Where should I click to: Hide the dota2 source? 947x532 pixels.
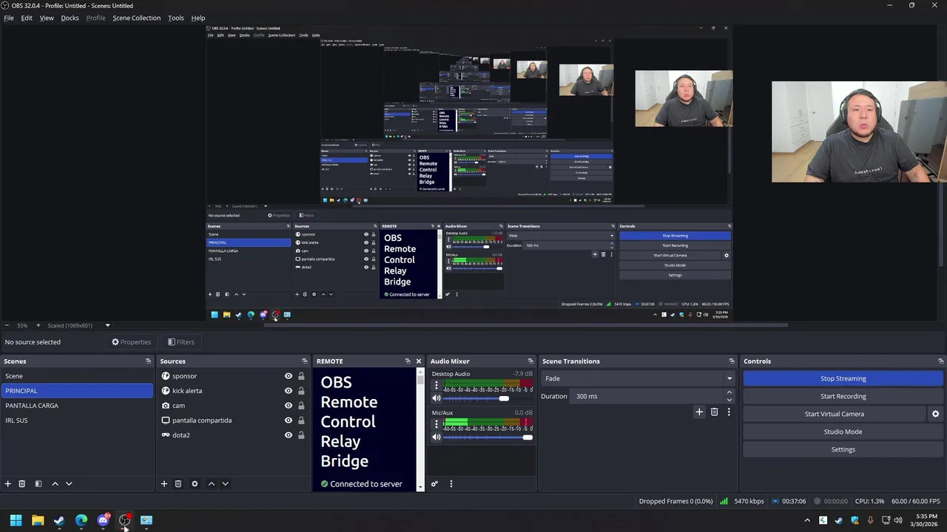tap(289, 435)
